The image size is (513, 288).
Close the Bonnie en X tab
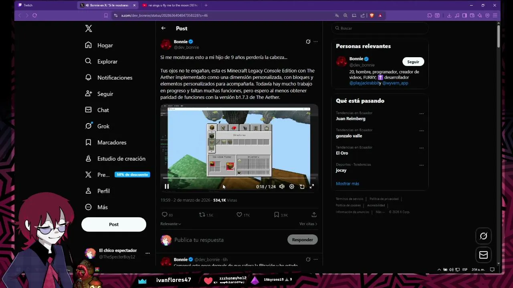click(133, 5)
